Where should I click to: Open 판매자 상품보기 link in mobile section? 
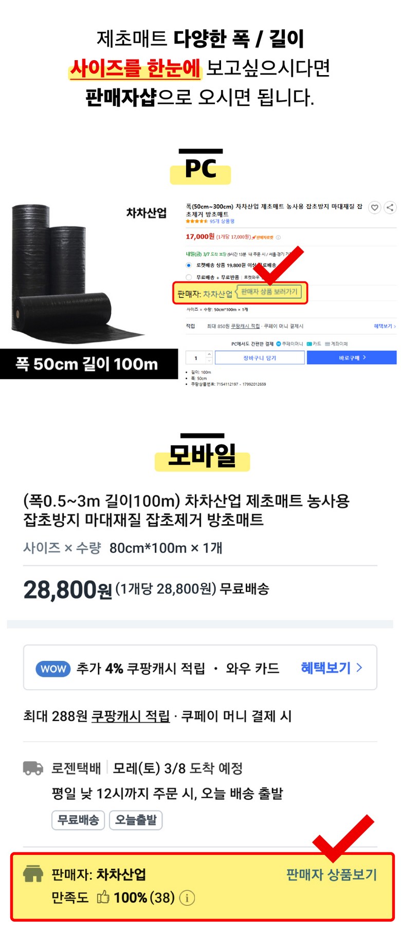point(332,874)
